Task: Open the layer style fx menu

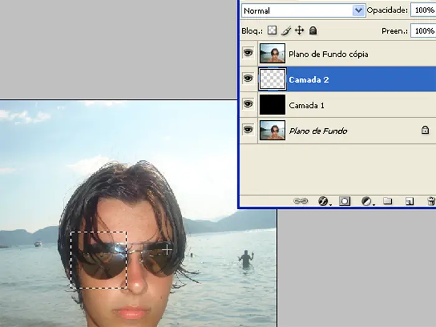Action: 323,201
